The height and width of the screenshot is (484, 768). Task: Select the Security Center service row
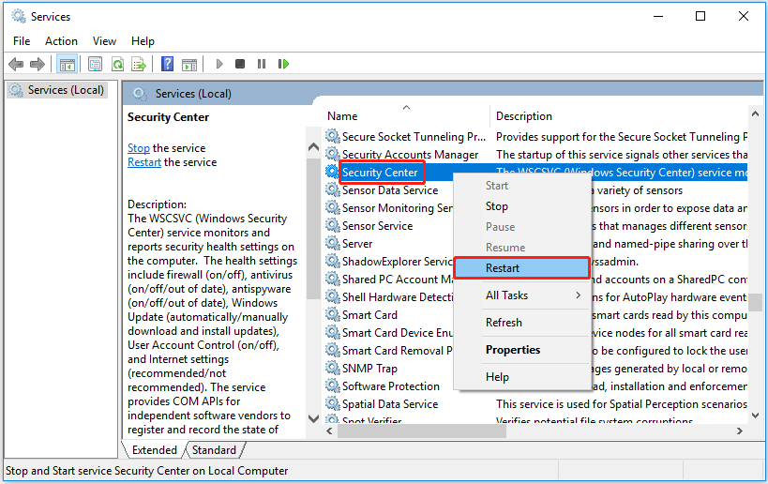535,172
